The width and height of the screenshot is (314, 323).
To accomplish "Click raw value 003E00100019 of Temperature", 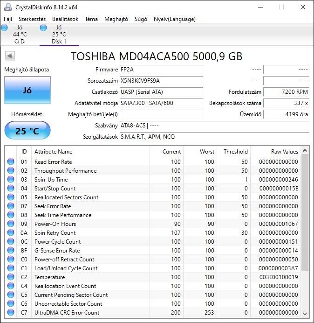I will click(x=279, y=277).
